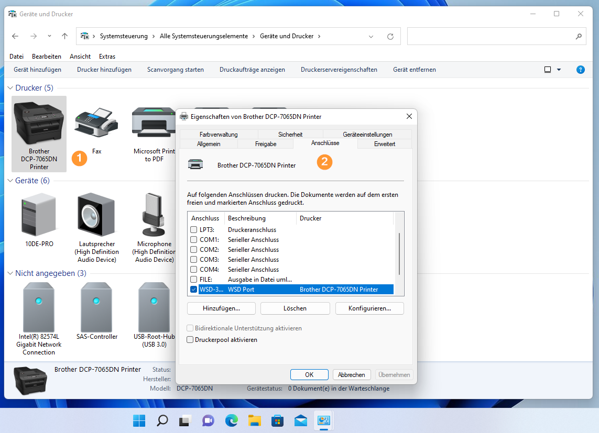599x433 pixels.
Task: Open File Explorer from the taskbar
Action: point(254,421)
